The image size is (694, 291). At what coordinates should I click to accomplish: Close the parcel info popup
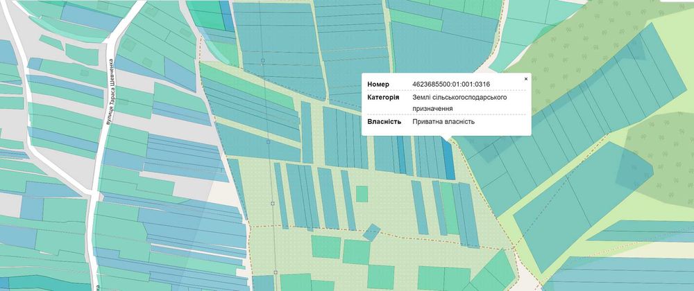[x=526, y=79]
